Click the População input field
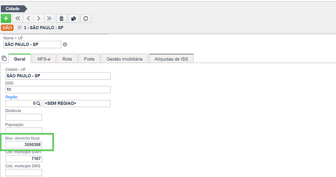Screen dimensions: 336x177 point(23,130)
